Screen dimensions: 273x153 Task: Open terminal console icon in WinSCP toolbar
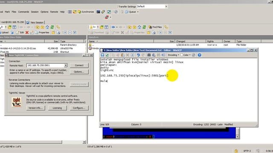pos(99,12)
